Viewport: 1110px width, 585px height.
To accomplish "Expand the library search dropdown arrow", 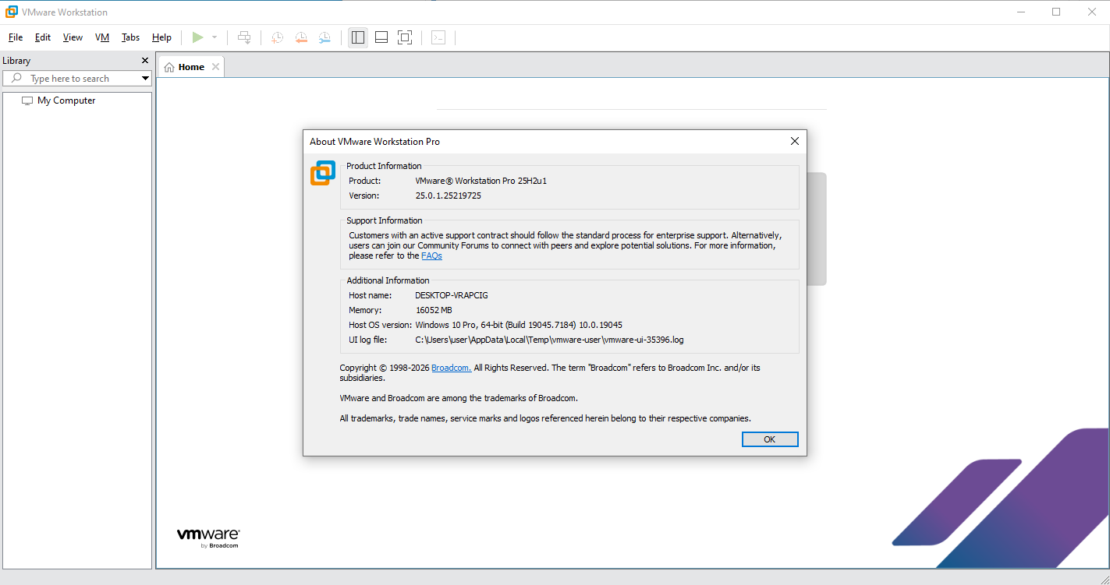I will [x=145, y=79].
